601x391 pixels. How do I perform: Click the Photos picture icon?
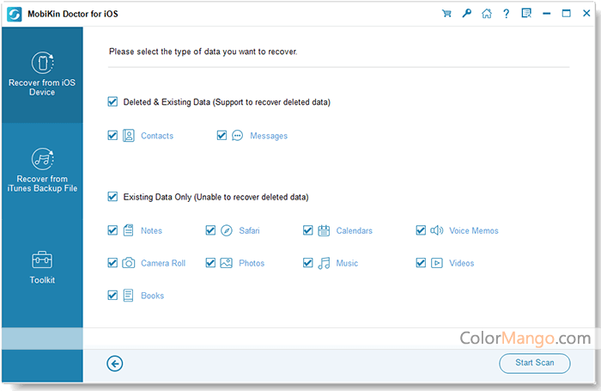pos(226,263)
